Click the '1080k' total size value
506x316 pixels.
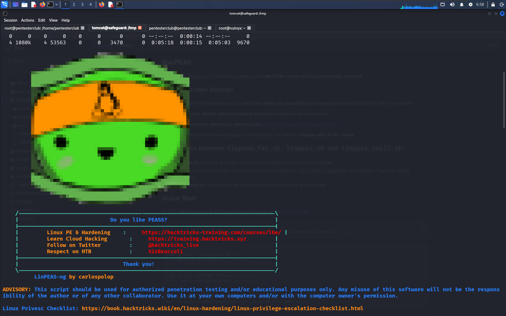pos(23,42)
